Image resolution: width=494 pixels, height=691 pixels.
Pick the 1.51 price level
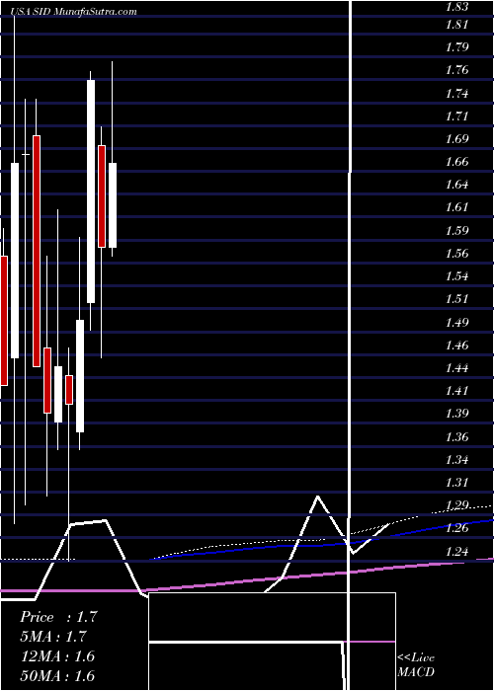pyautogui.click(x=457, y=299)
